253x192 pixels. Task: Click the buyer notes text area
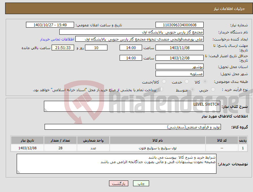[x=116, y=164]
